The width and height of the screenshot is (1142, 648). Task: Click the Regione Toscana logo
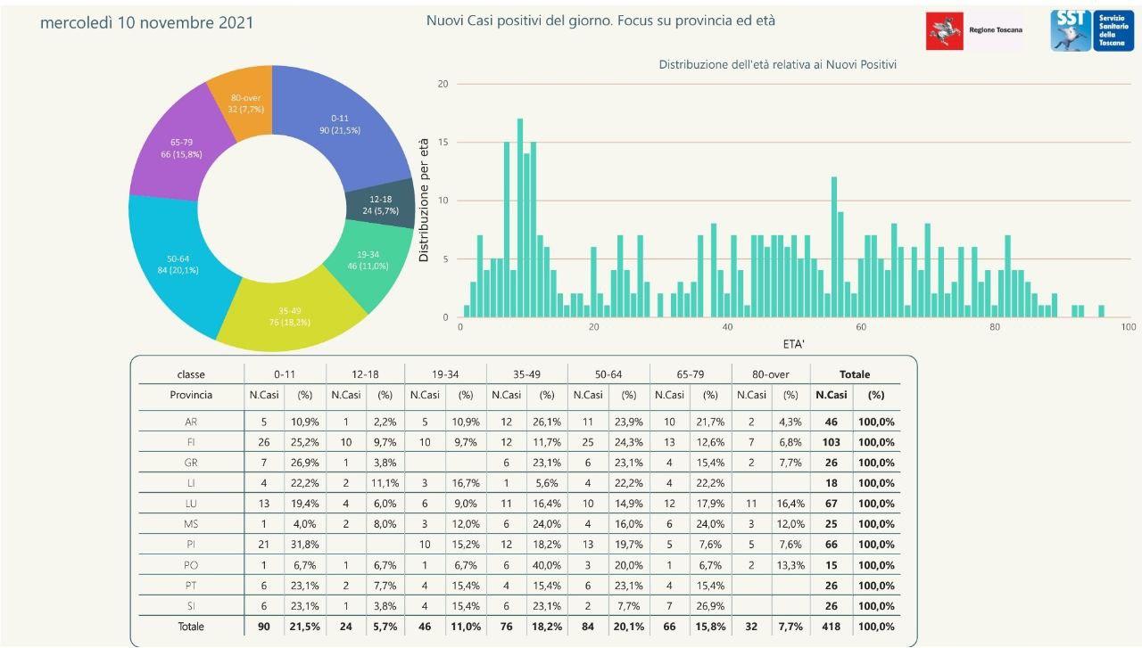974,30
